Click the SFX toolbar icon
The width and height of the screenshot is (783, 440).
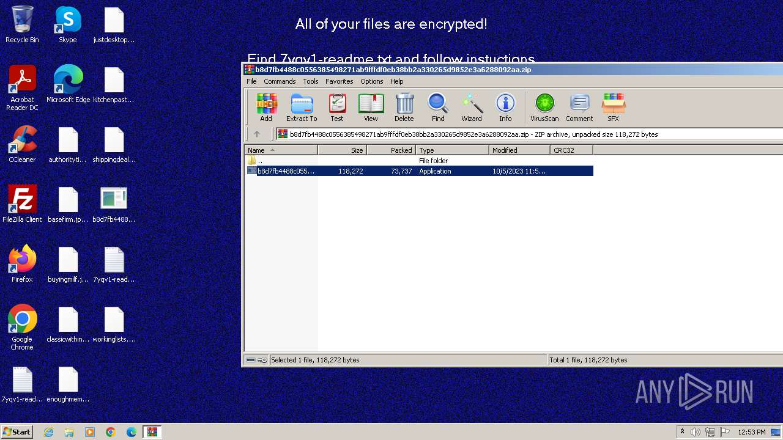[613, 108]
